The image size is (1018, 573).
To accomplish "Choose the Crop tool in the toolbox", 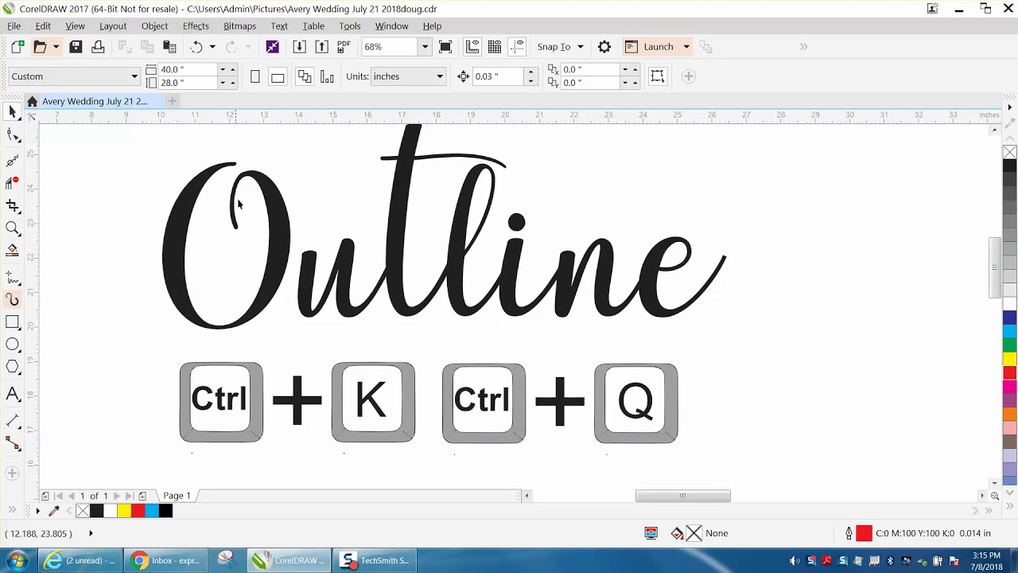I will 12,205.
